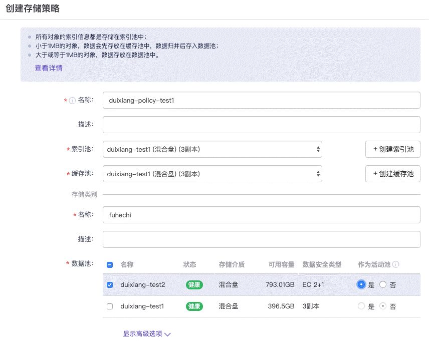
Task: Click the storage class 描述 description field
Action: point(262,239)
